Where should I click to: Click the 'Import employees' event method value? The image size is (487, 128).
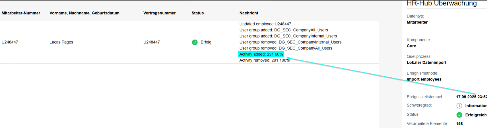point(424,79)
